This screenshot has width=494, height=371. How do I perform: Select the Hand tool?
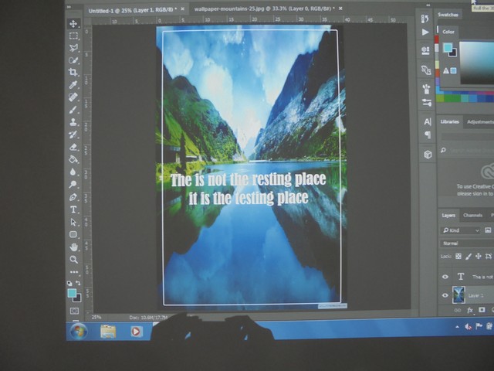click(74, 247)
